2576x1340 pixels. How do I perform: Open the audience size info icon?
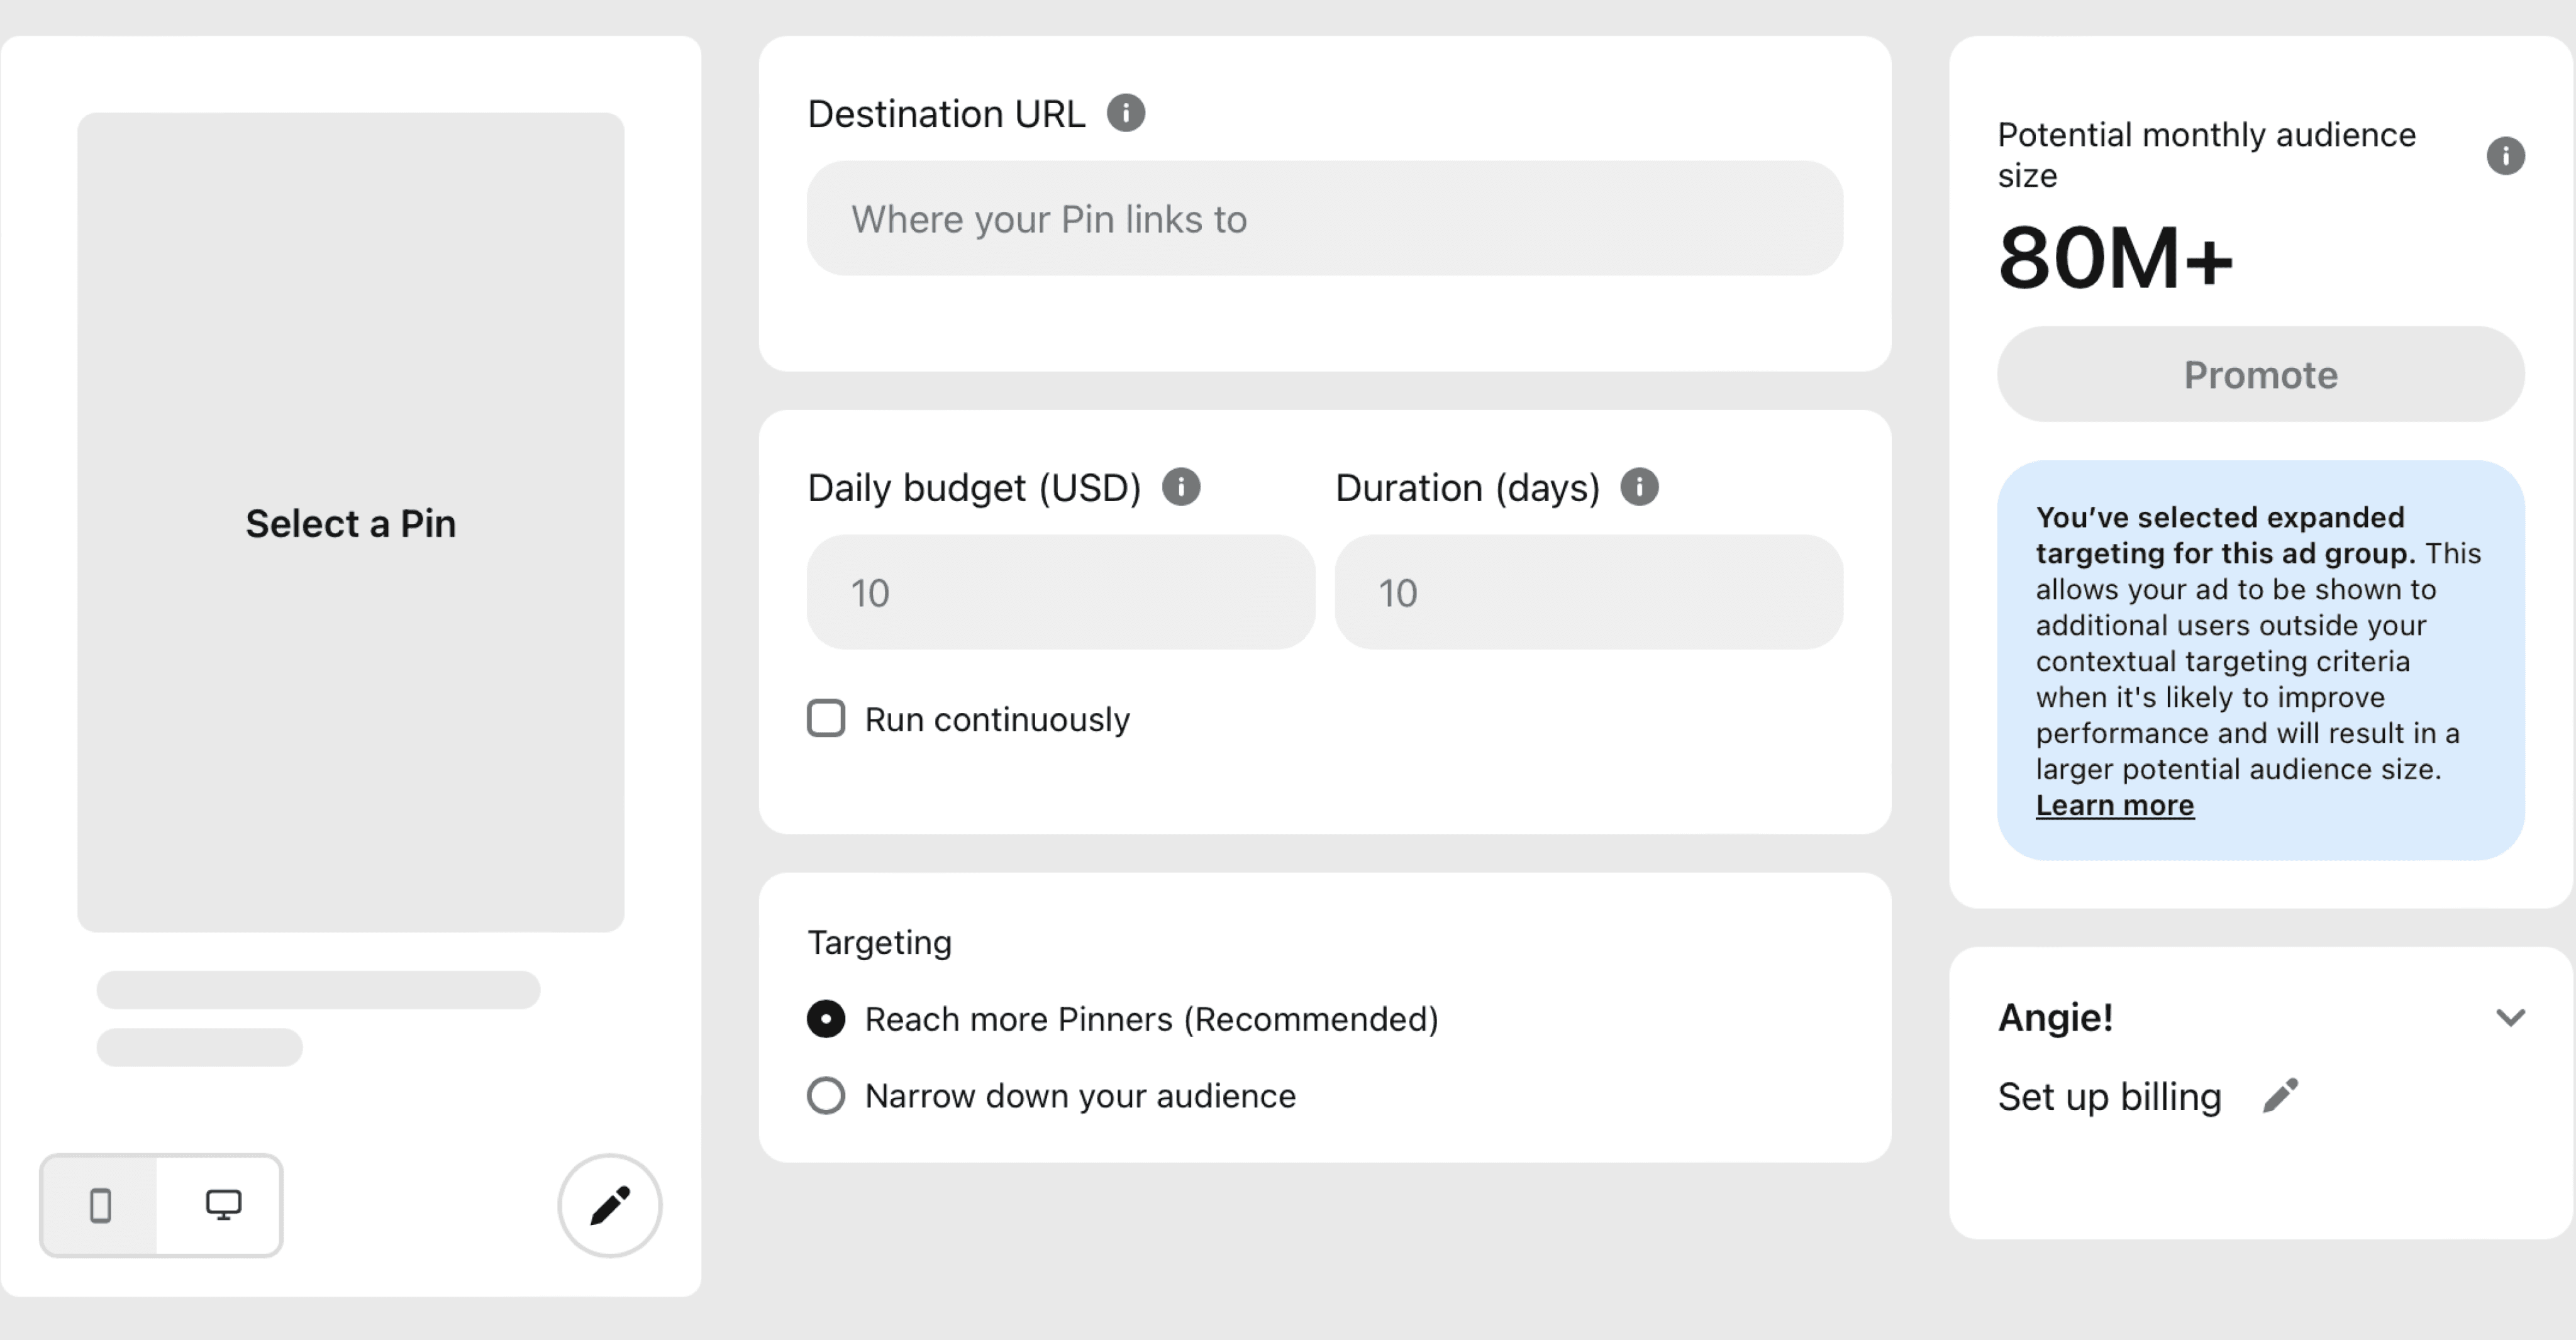point(2505,155)
